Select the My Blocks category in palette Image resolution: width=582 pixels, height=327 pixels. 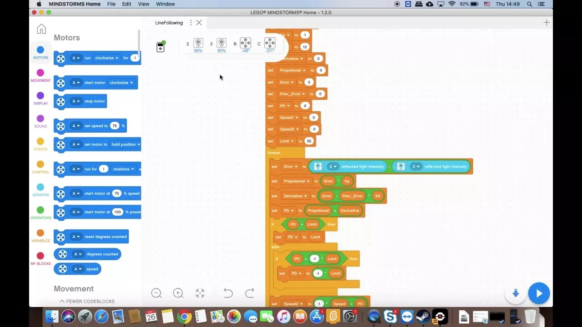(x=40, y=258)
